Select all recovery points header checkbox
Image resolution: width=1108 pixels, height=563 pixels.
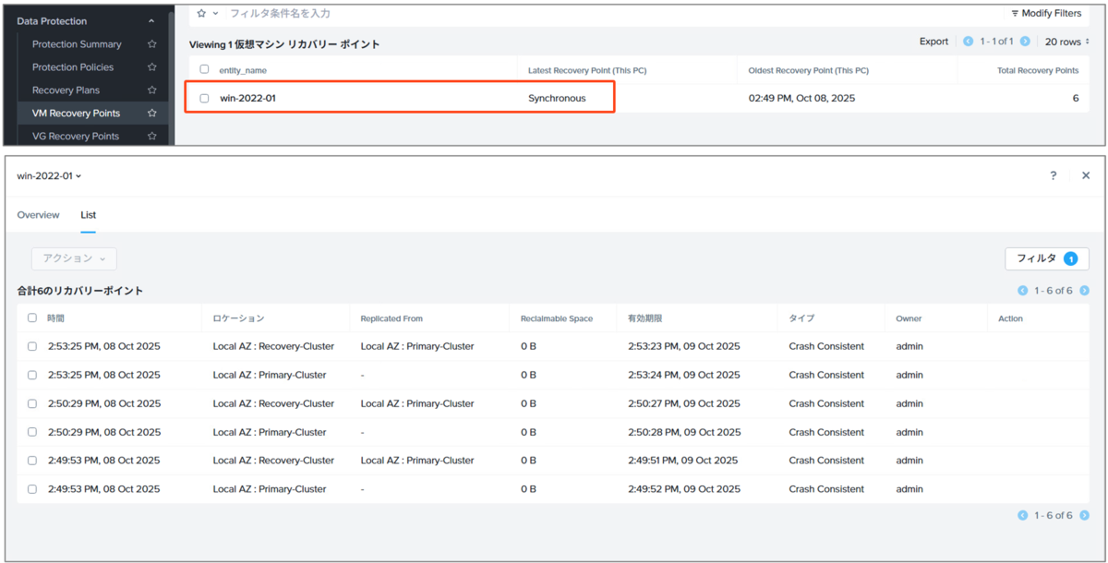[x=32, y=317]
